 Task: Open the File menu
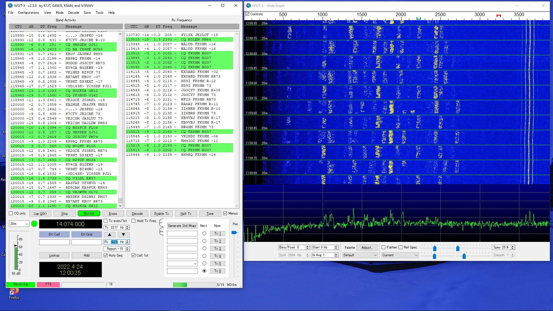point(11,13)
